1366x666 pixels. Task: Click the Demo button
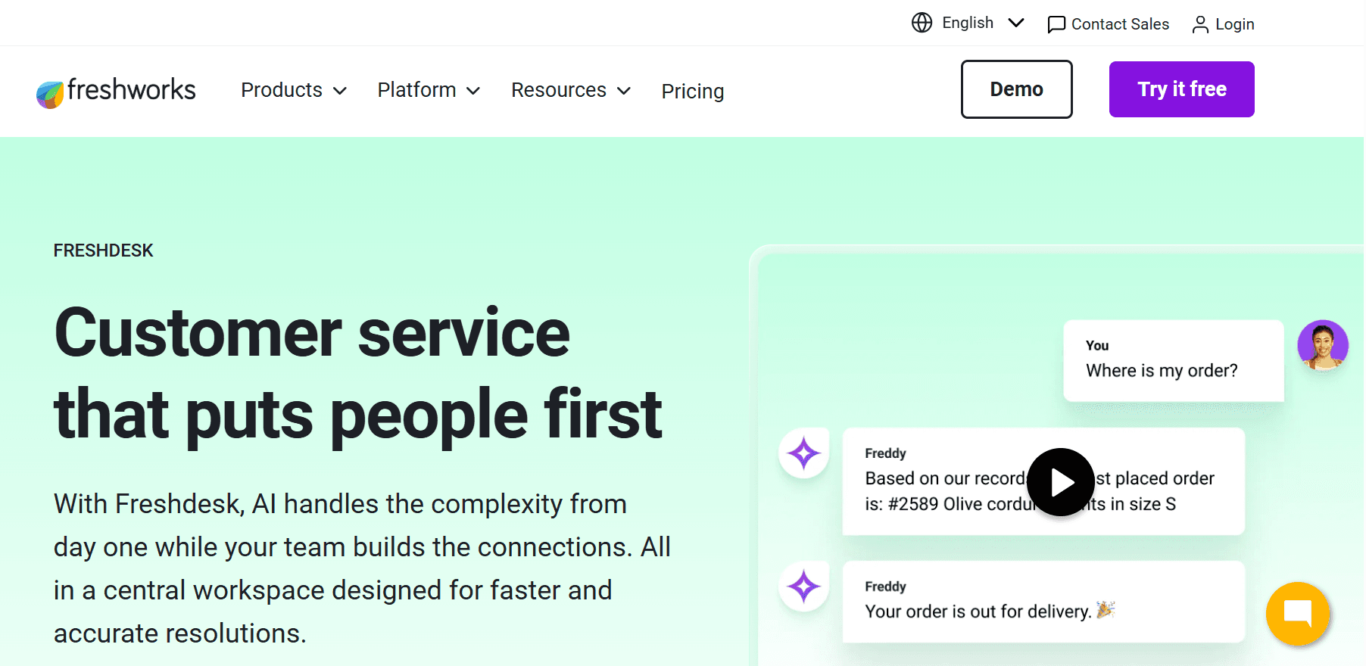(1016, 89)
